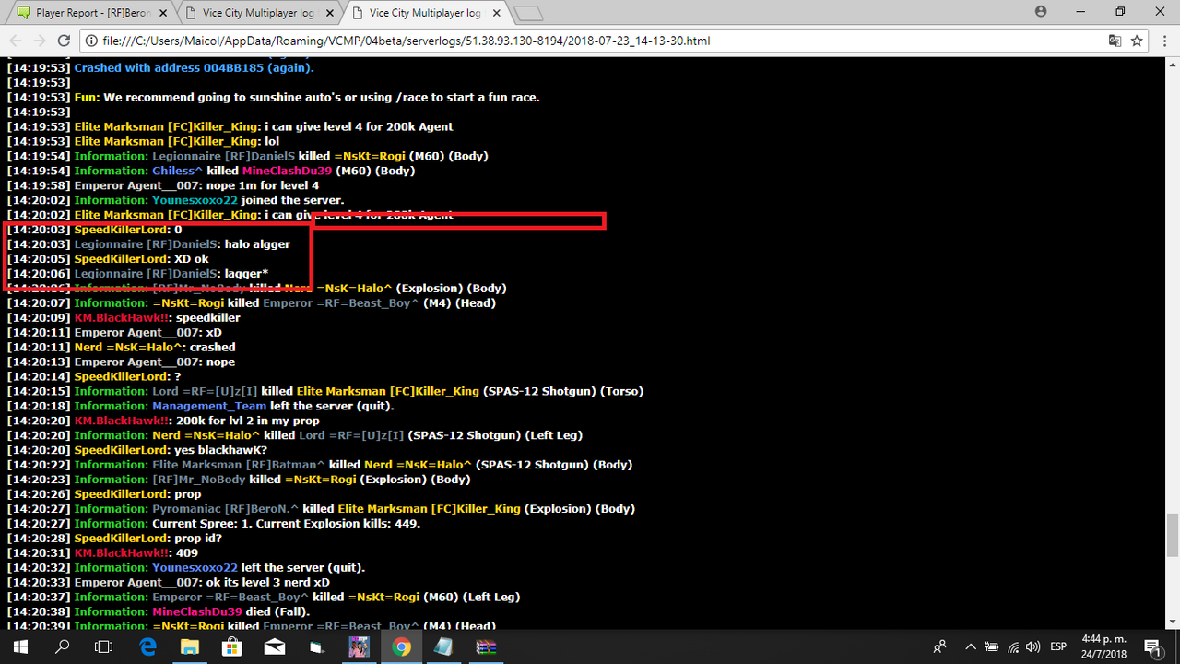Open Windows search from the taskbar

(x=63, y=647)
